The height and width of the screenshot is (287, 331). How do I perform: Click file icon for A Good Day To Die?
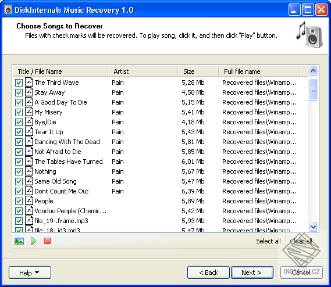click(29, 102)
